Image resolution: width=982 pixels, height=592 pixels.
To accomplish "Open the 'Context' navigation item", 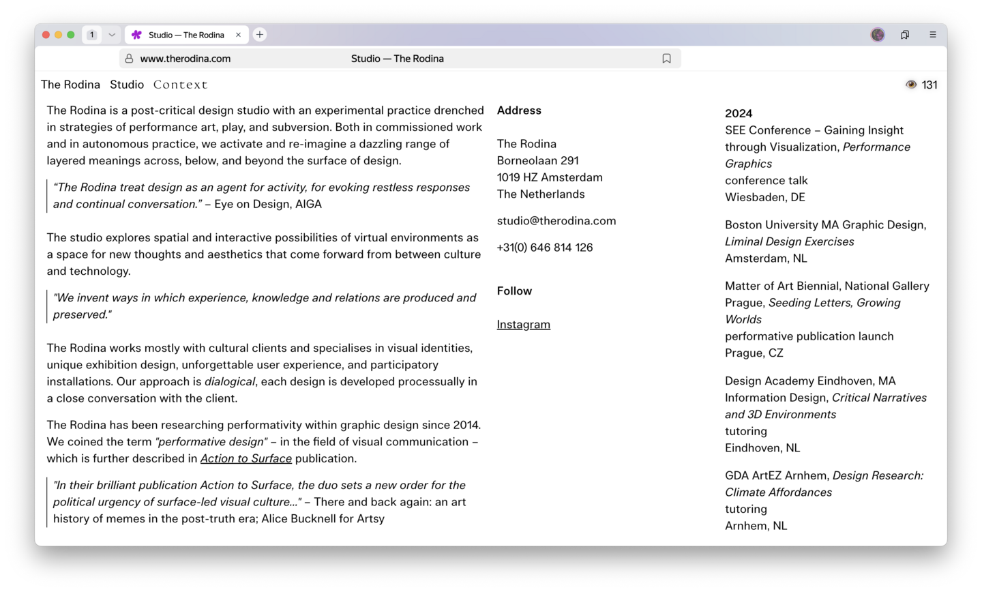I will [180, 85].
